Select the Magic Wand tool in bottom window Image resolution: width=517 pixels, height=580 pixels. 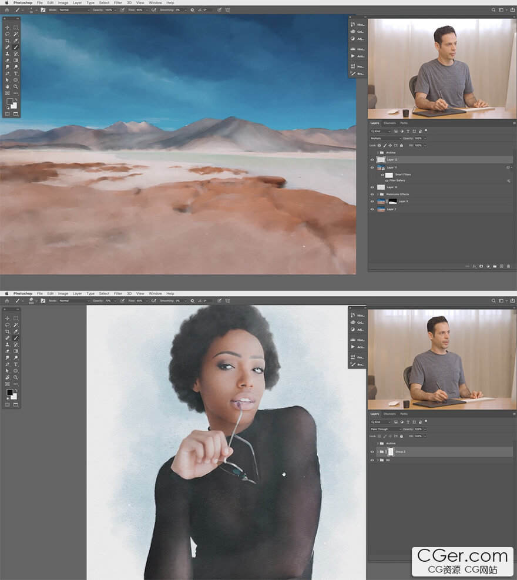coord(16,325)
